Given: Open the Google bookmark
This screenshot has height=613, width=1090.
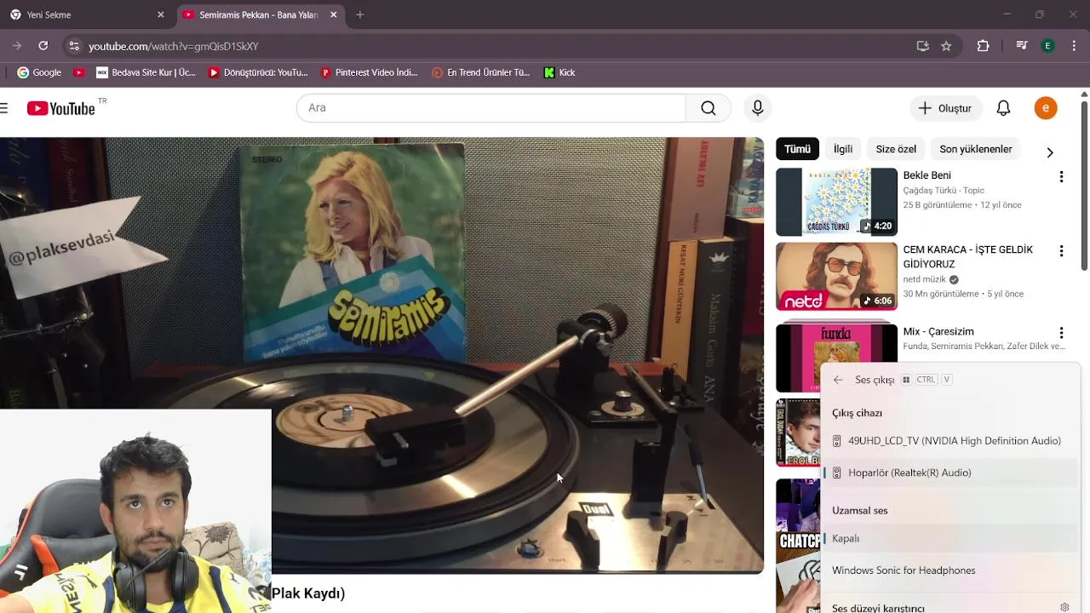Looking at the screenshot, I should pos(39,72).
